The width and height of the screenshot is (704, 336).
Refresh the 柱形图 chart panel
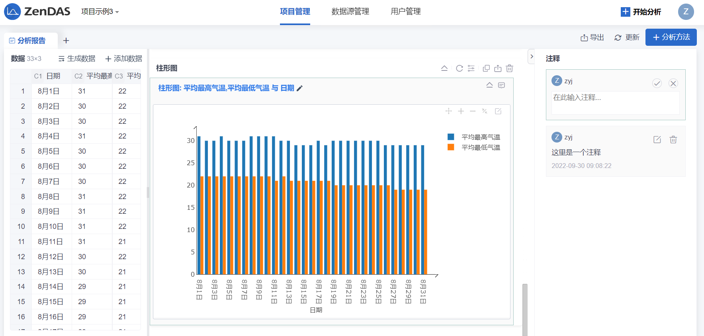point(459,68)
